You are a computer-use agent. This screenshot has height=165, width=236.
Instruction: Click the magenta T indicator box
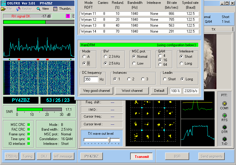point(68,16)
